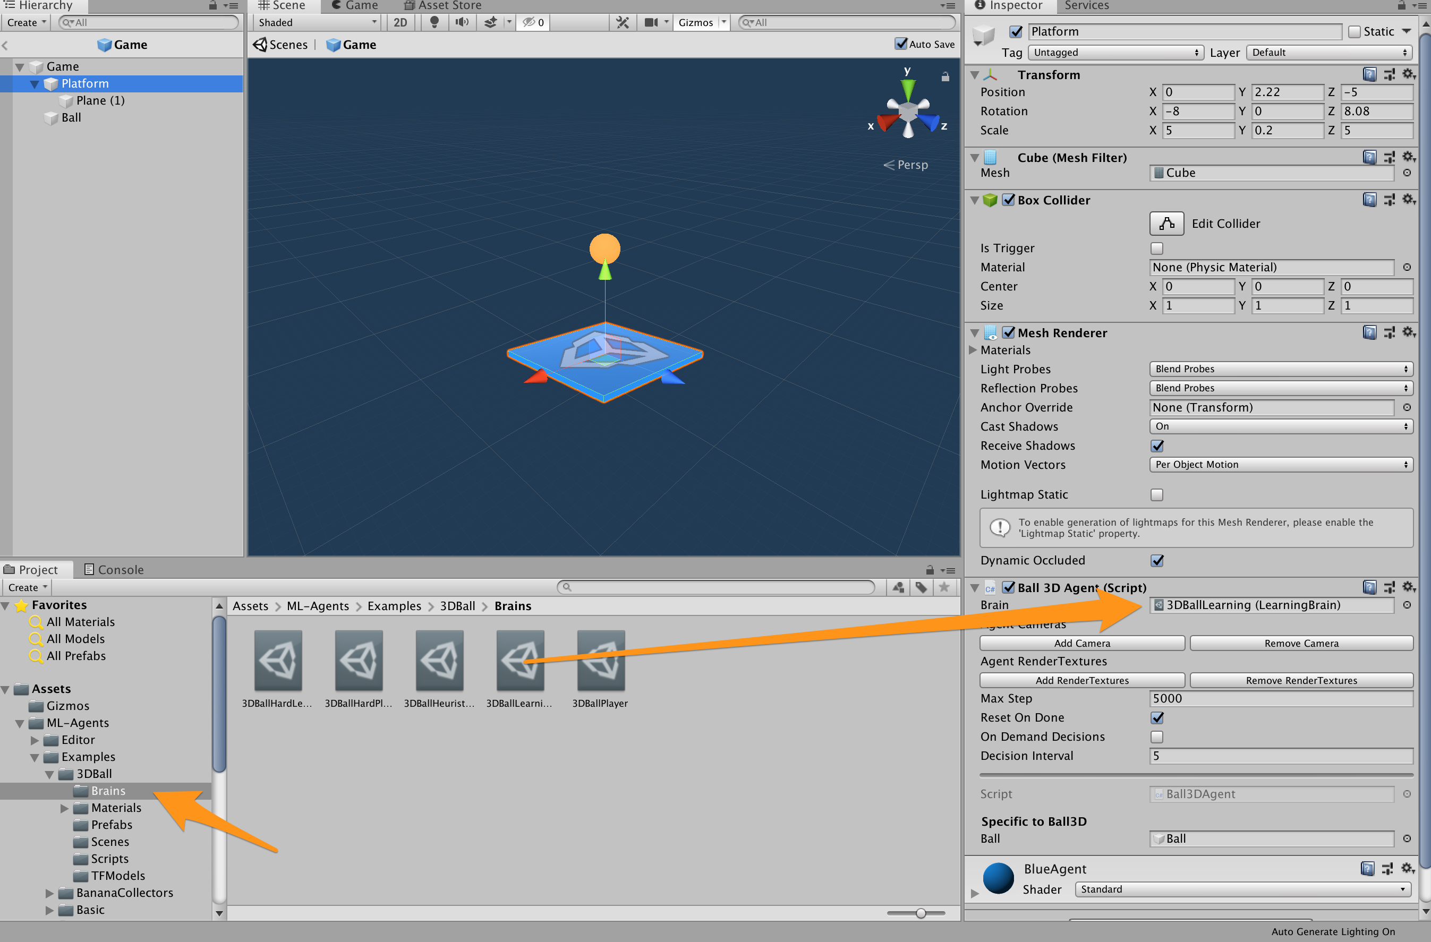Open Transform component gear settings menu
Viewport: 1431px width, 942px height.
1409,74
